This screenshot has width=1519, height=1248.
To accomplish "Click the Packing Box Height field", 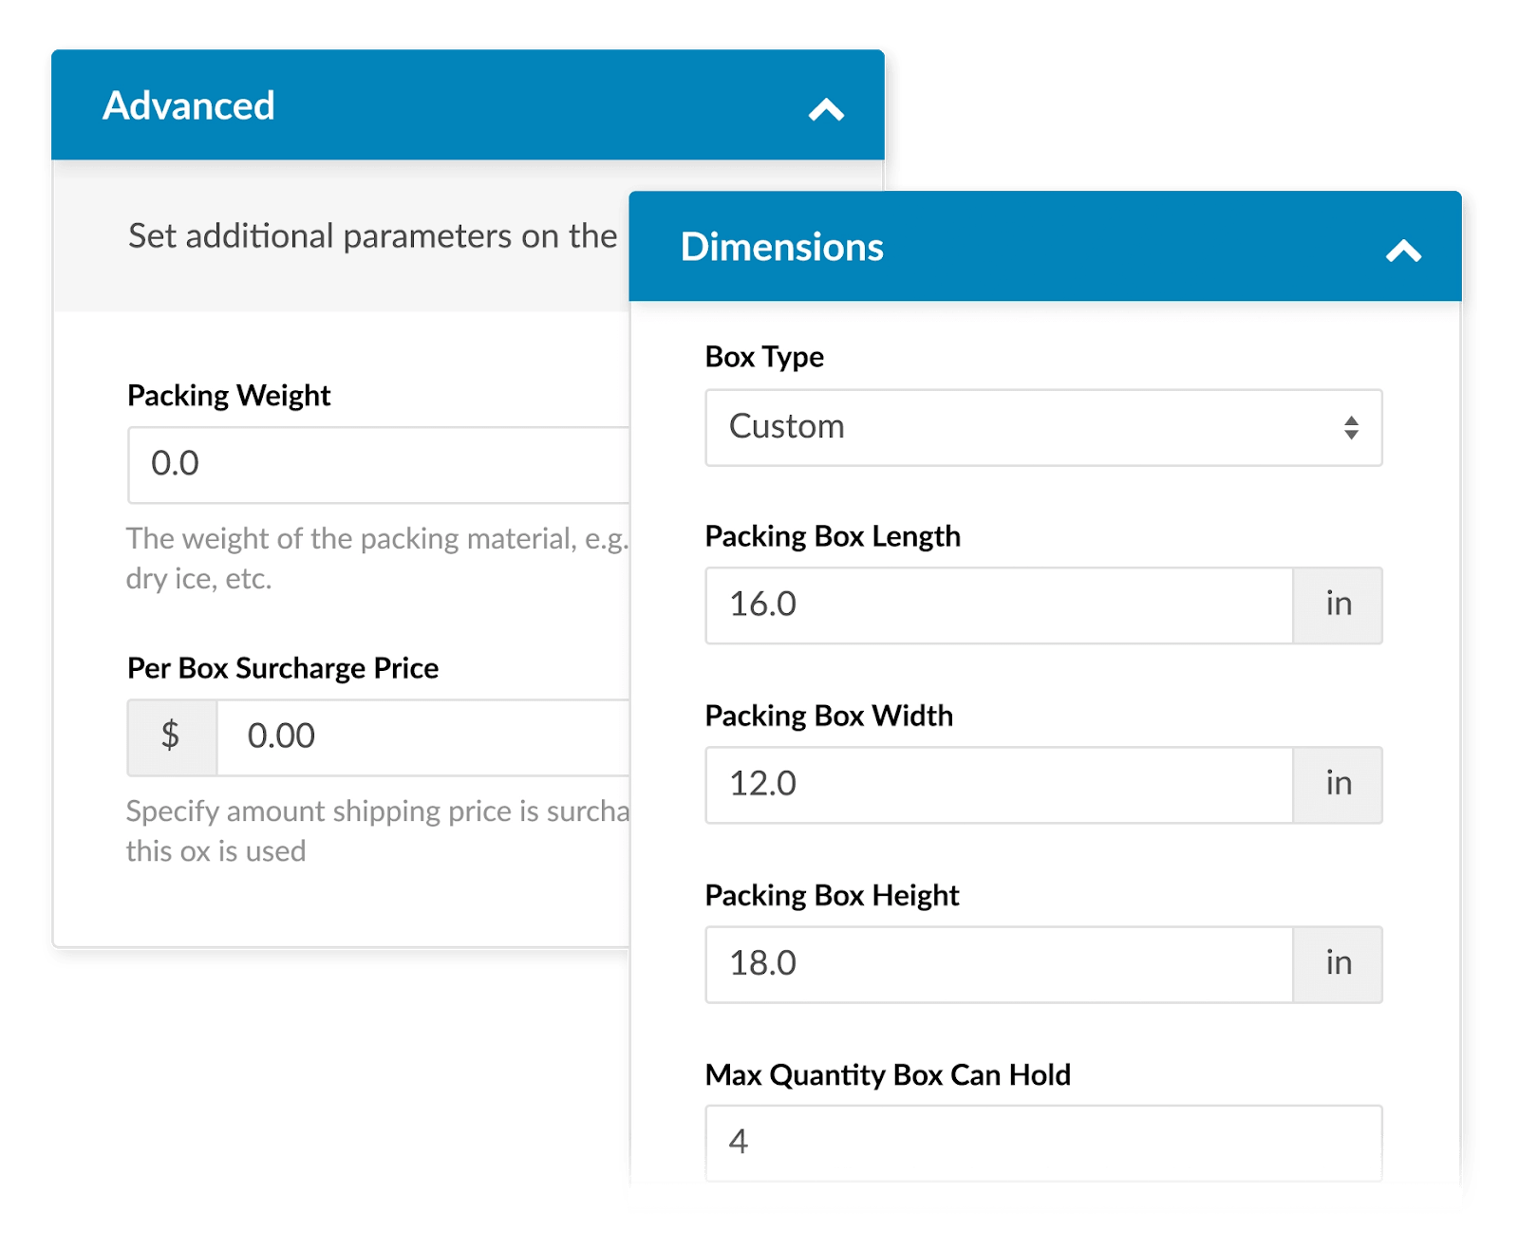I will click(x=999, y=964).
